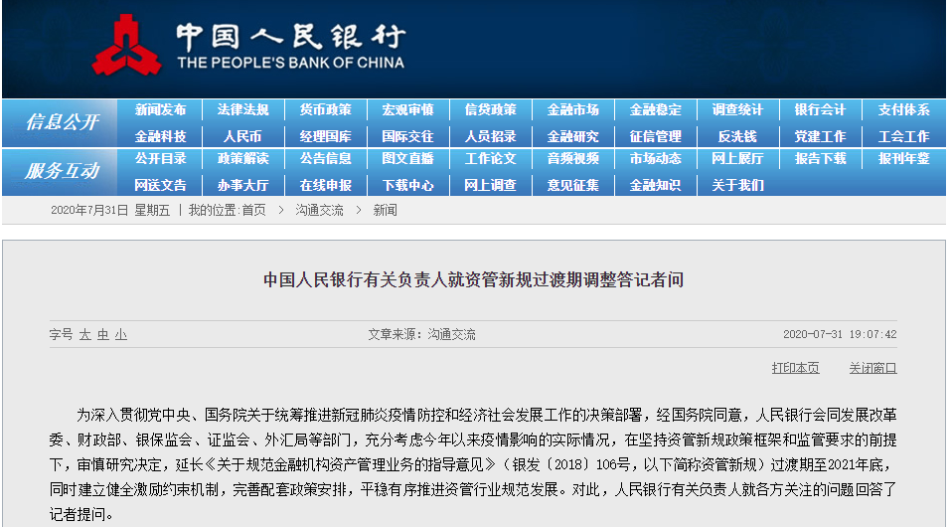This screenshot has height=527, width=950.
Task: Go to the 金融稳定 section
Action: [655, 110]
